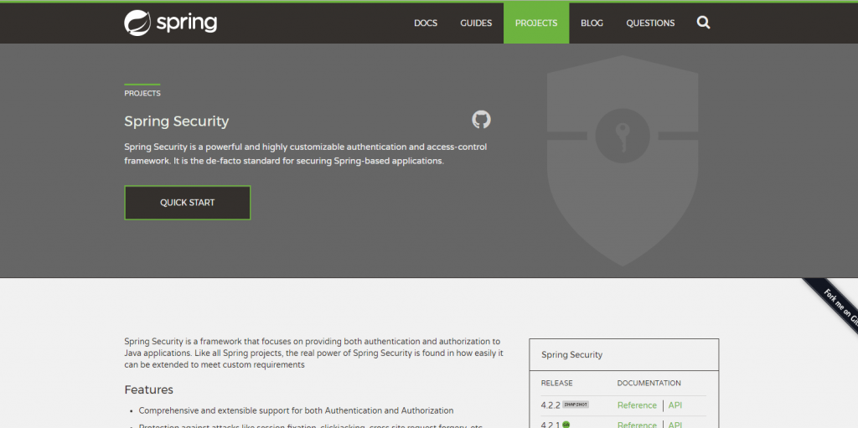Image resolution: width=858 pixels, height=428 pixels.
Task: Navigate to QUESTIONS in top menu
Action: coord(650,23)
